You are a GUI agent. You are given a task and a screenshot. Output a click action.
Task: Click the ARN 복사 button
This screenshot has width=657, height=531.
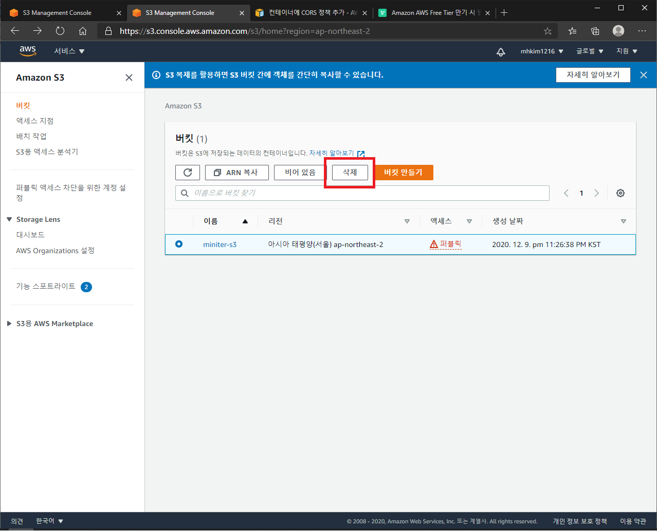tap(237, 173)
